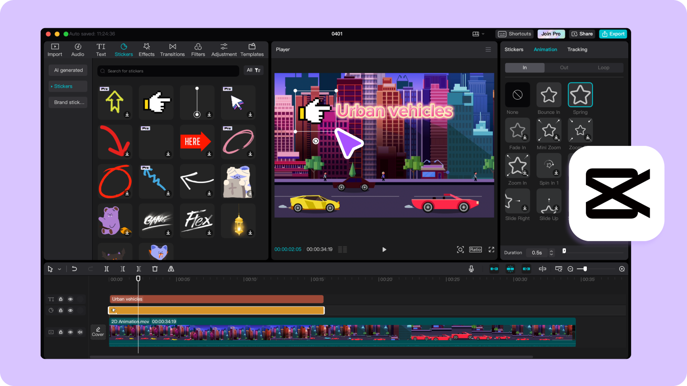Lock the sticker track
The width and height of the screenshot is (687, 386).
pos(61,310)
